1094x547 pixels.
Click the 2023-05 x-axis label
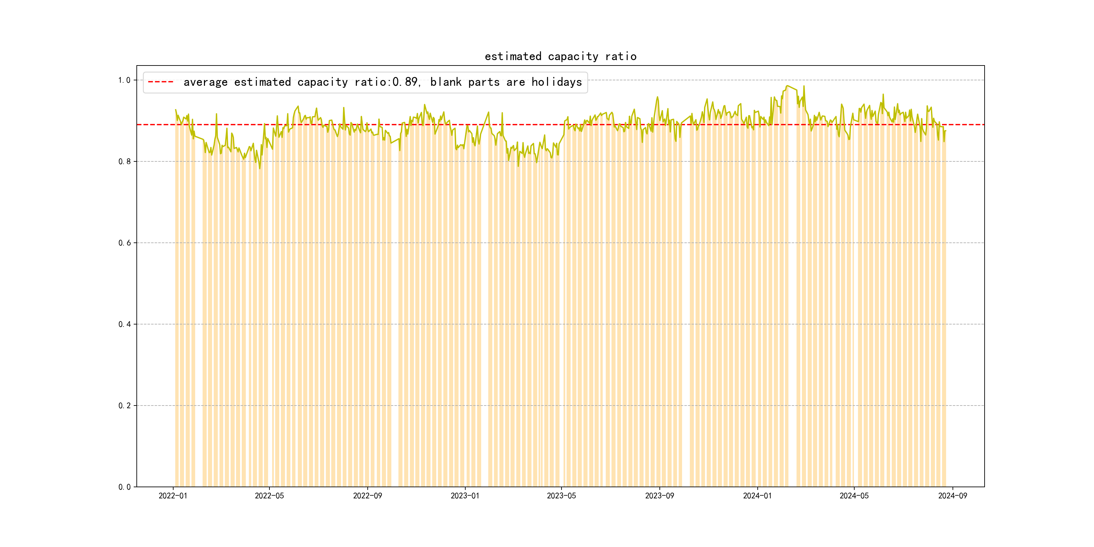(x=562, y=496)
